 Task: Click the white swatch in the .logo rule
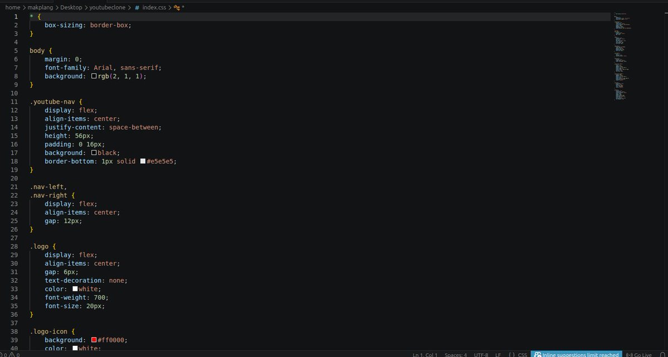tap(75, 289)
